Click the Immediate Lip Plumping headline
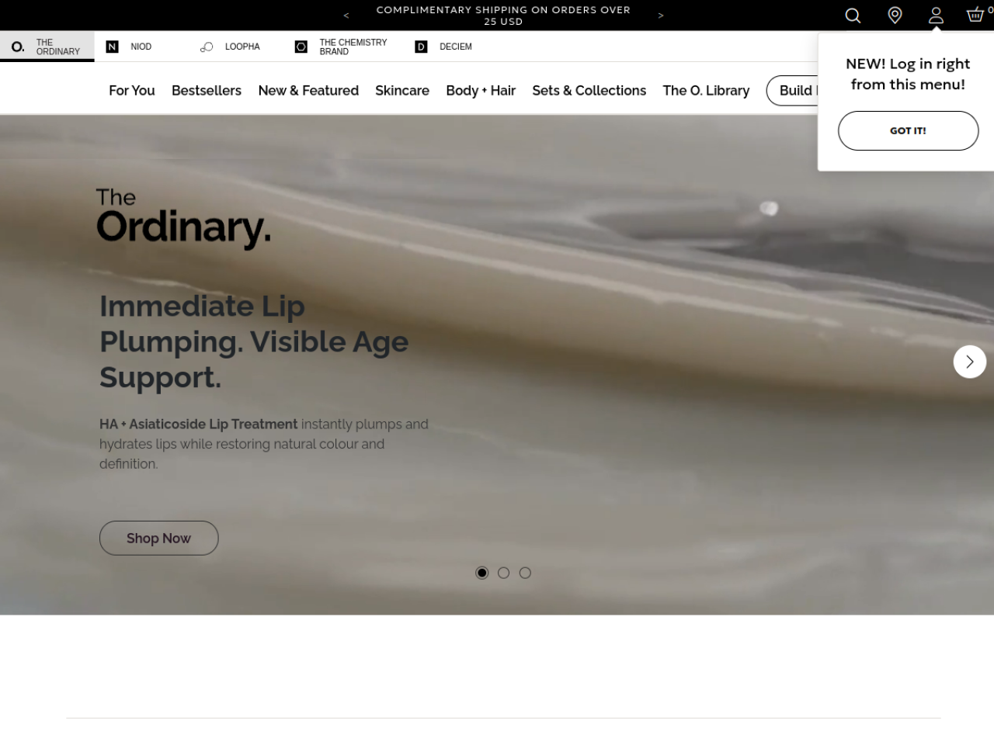 tap(254, 341)
